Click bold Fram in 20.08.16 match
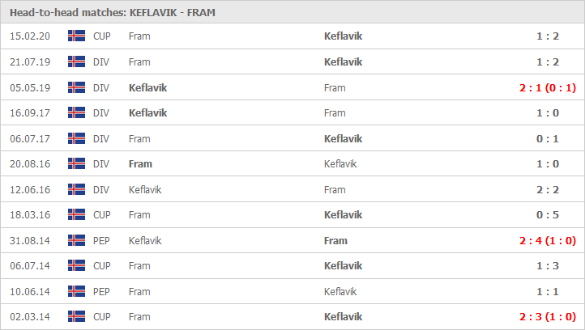Screen dimensions: 585x330 140,164
